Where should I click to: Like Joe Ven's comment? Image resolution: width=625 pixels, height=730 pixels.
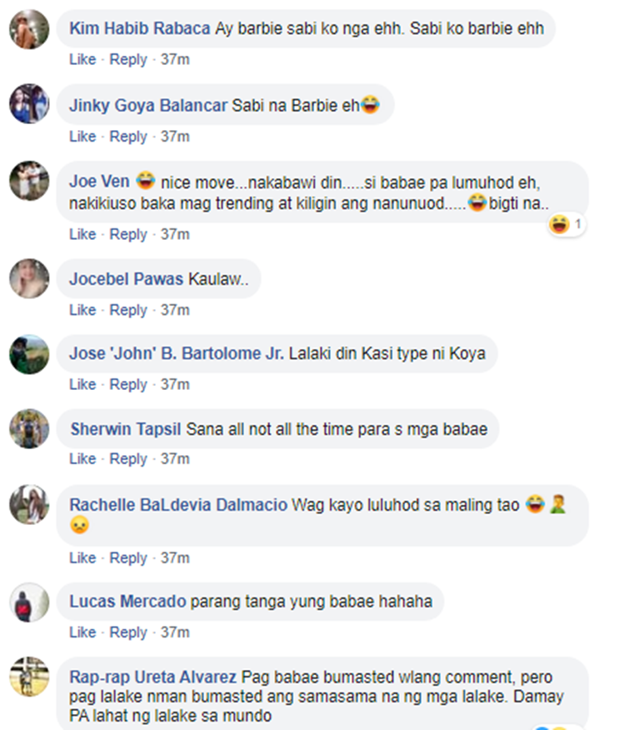pos(82,234)
